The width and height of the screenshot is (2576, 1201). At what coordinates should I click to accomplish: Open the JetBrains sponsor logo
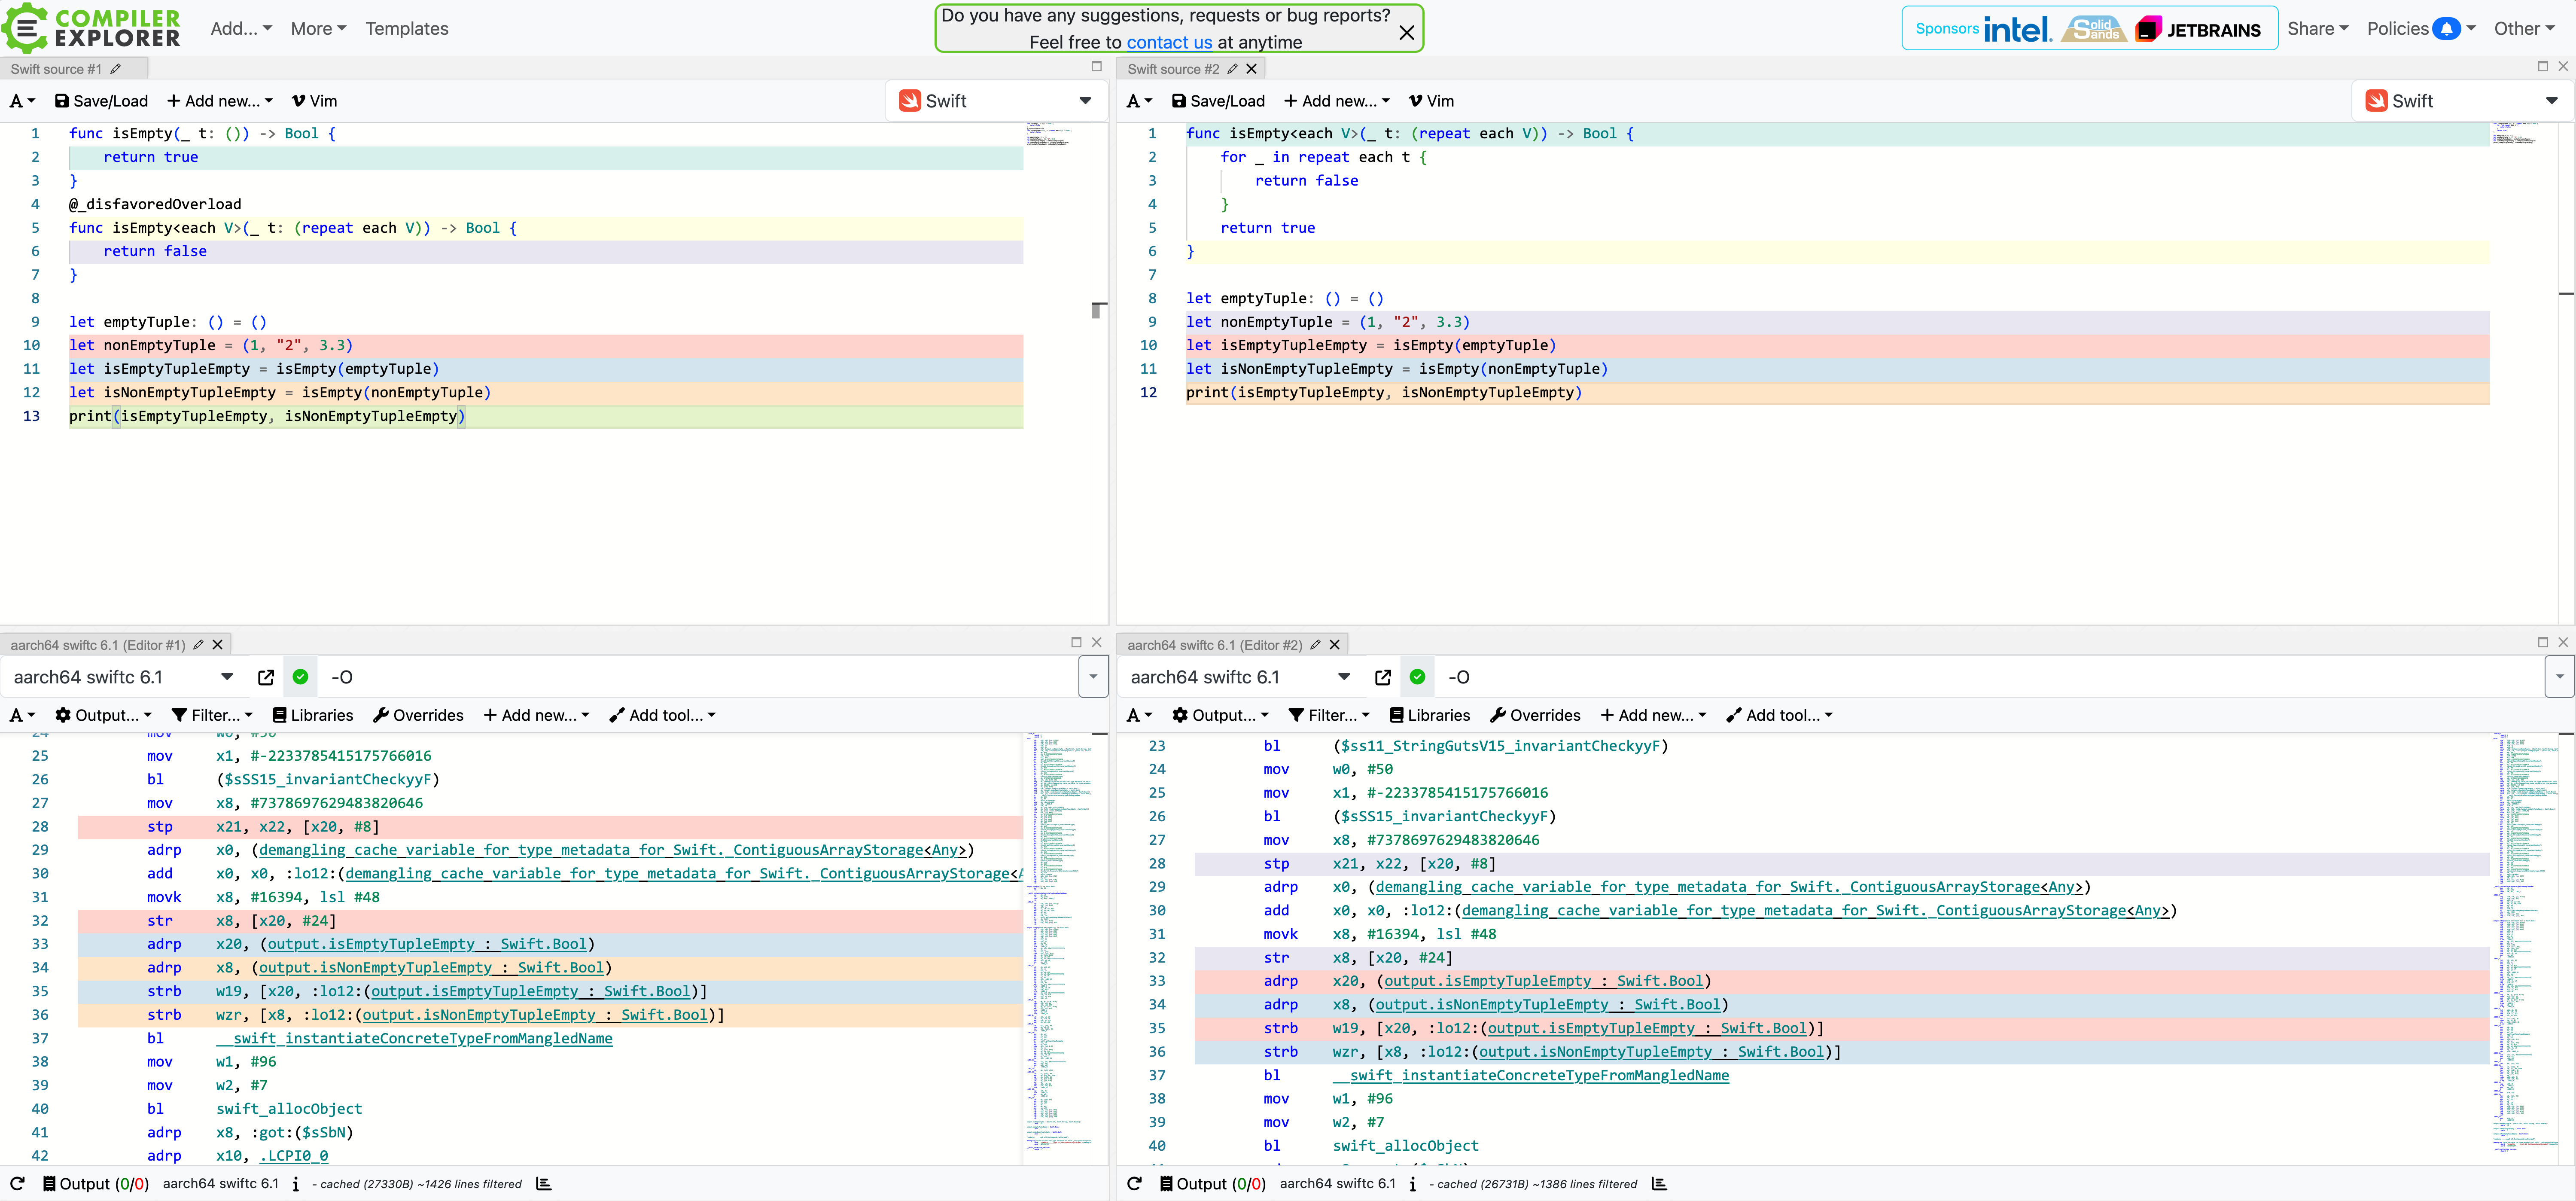tap(2198, 29)
